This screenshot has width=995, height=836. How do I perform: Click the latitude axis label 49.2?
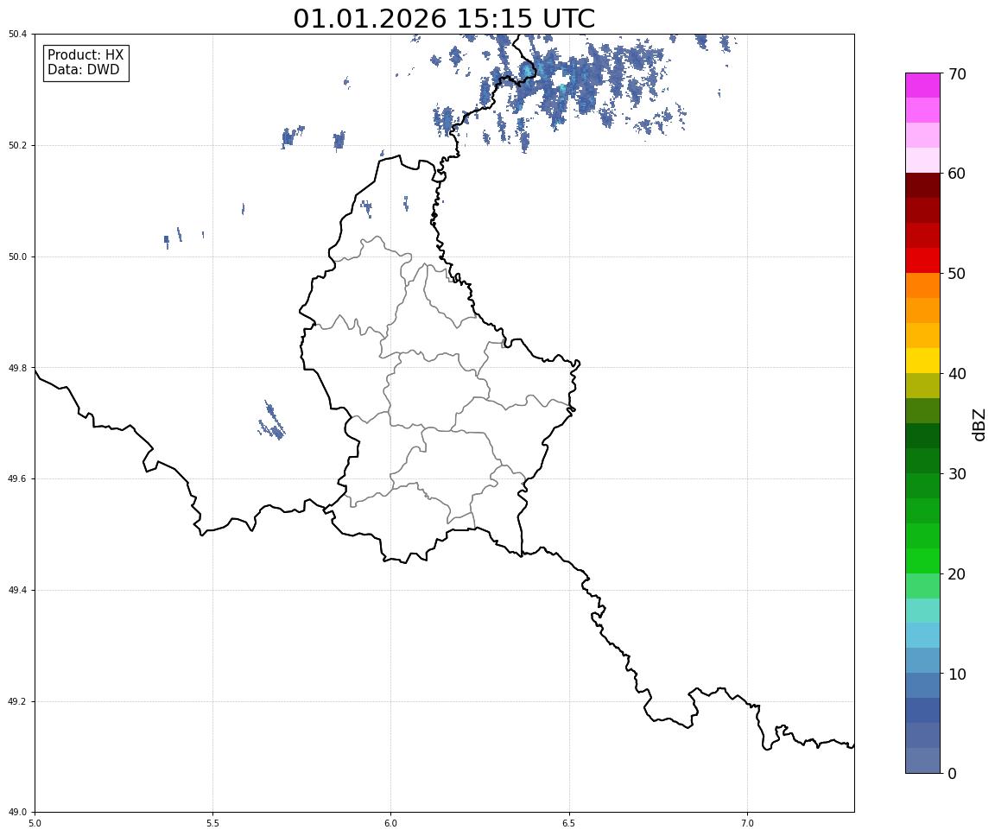click(17, 701)
